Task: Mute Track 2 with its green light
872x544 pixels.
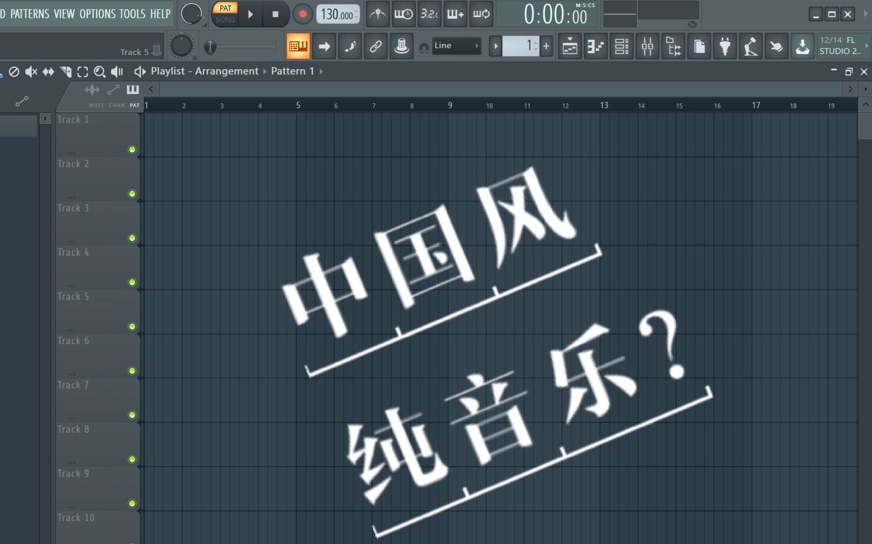Action: (132, 194)
